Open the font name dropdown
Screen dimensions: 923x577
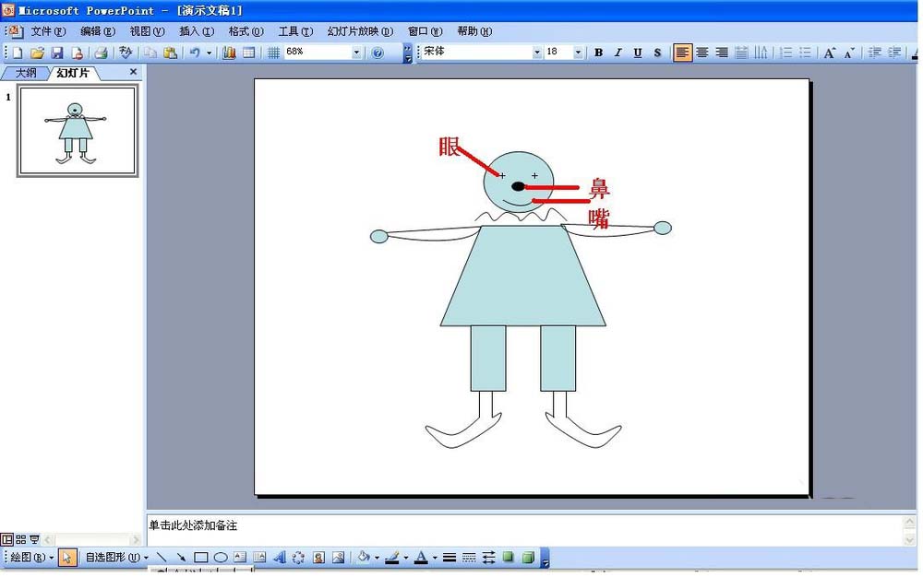537,53
